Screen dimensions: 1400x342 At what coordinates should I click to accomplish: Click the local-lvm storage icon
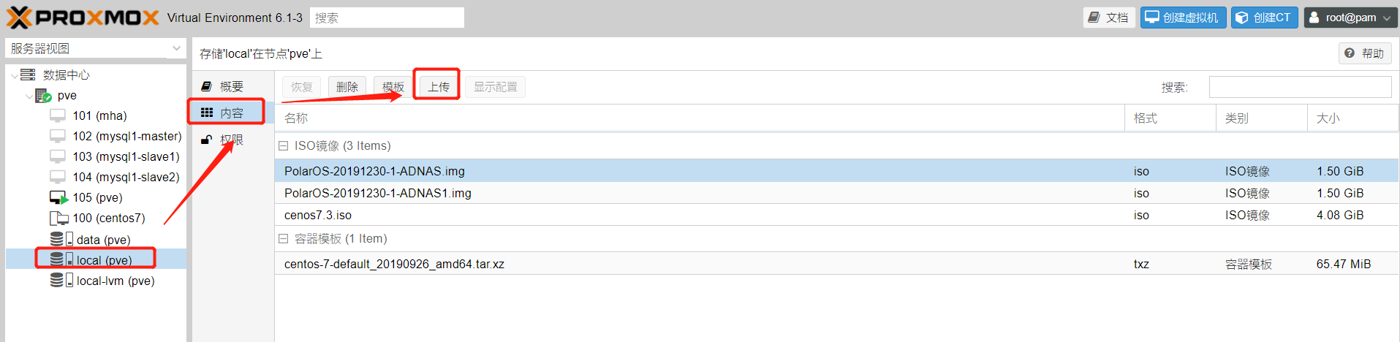61,281
